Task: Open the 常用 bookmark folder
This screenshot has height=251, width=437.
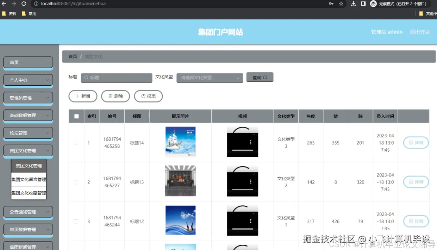Action: [29, 14]
